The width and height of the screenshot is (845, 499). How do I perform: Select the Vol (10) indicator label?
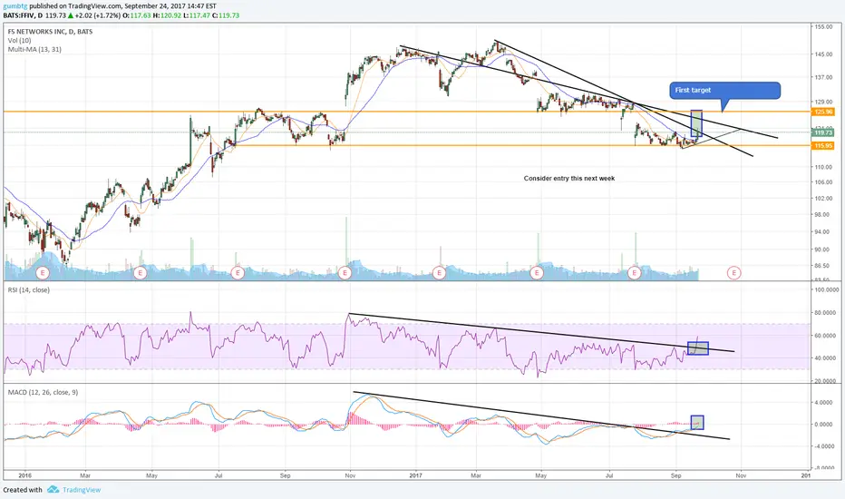pos(19,41)
